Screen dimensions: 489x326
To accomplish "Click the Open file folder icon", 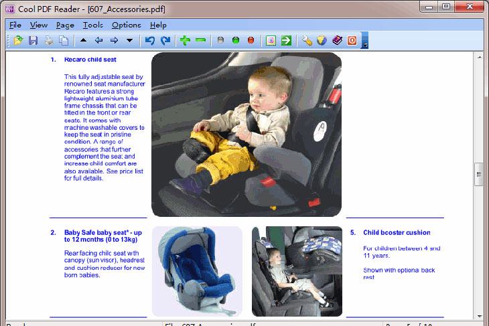I will [x=18, y=41].
